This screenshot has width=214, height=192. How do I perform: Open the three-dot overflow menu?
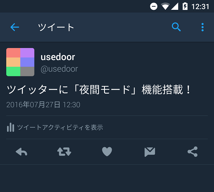pyautogui.click(x=202, y=27)
